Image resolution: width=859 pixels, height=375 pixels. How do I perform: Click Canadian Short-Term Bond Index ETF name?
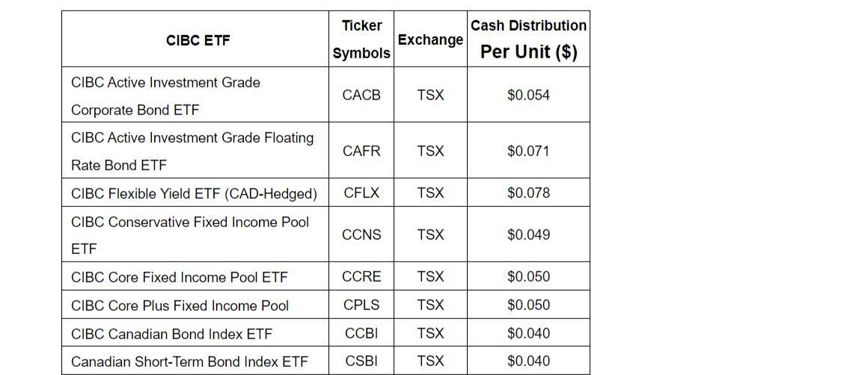pos(189,362)
